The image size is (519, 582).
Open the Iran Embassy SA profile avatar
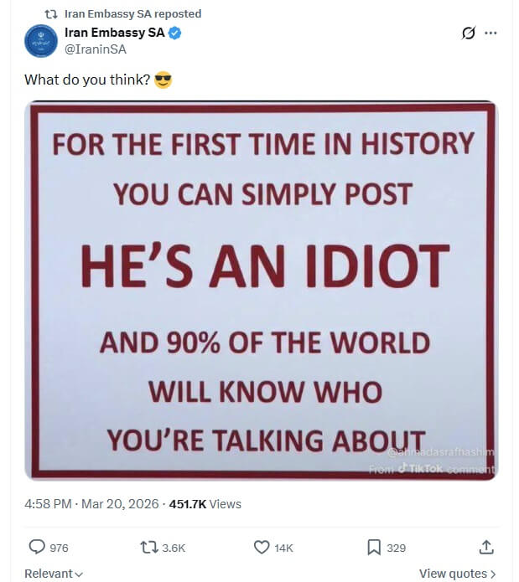click(41, 41)
